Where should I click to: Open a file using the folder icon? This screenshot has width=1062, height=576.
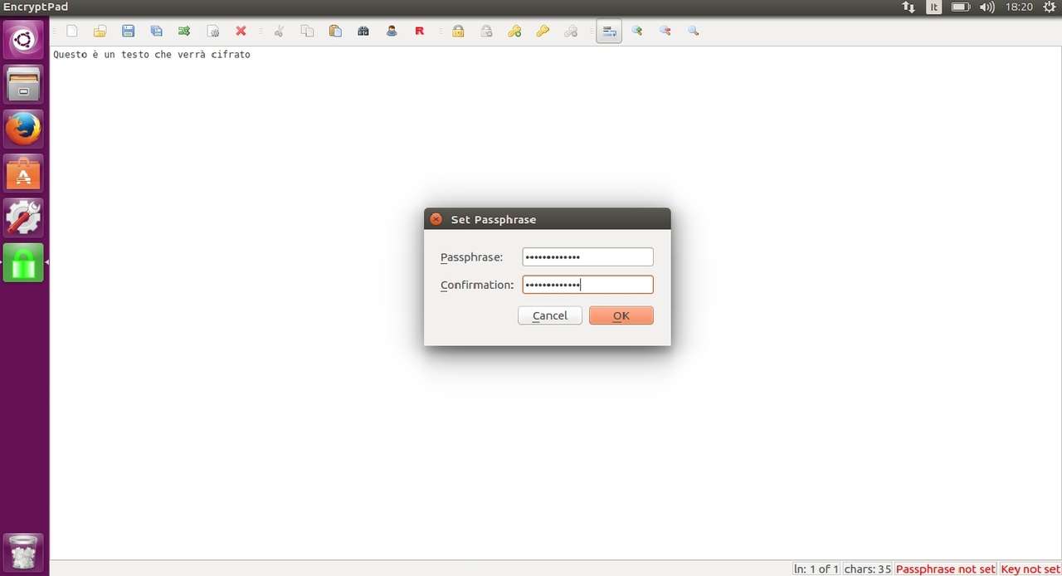tap(100, 32)
